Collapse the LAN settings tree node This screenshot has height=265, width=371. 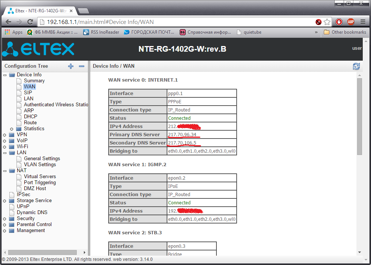(x=5, y=153)
